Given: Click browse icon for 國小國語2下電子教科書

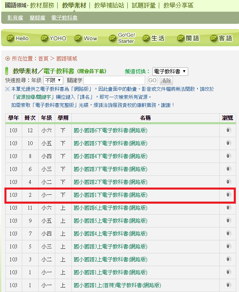Looking at the screenshot, I should click(x=228, y=182).
